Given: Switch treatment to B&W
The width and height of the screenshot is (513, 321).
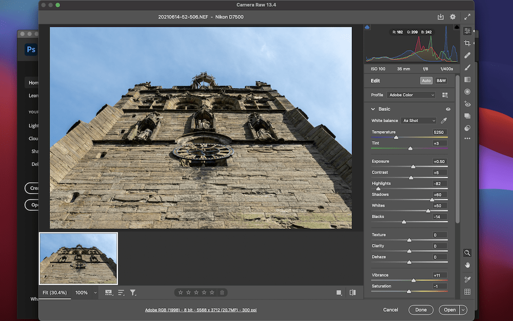Looking at the screenshot, I should click(441, 81).
